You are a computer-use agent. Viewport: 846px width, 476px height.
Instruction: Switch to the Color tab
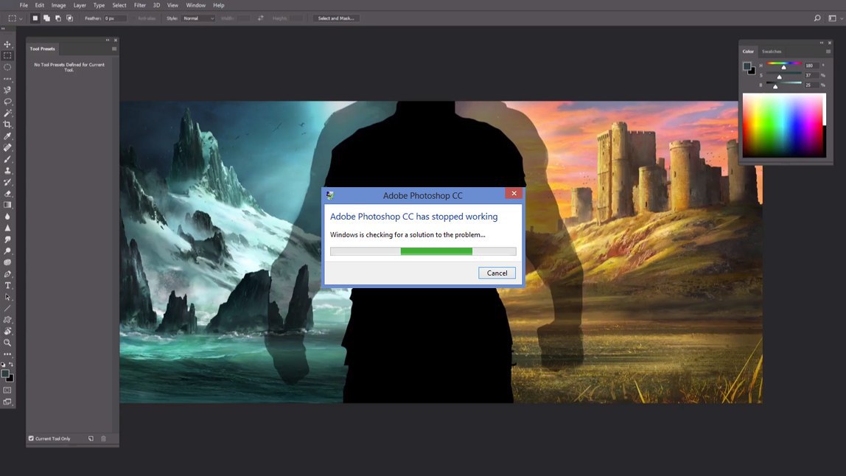coord(748,52)
